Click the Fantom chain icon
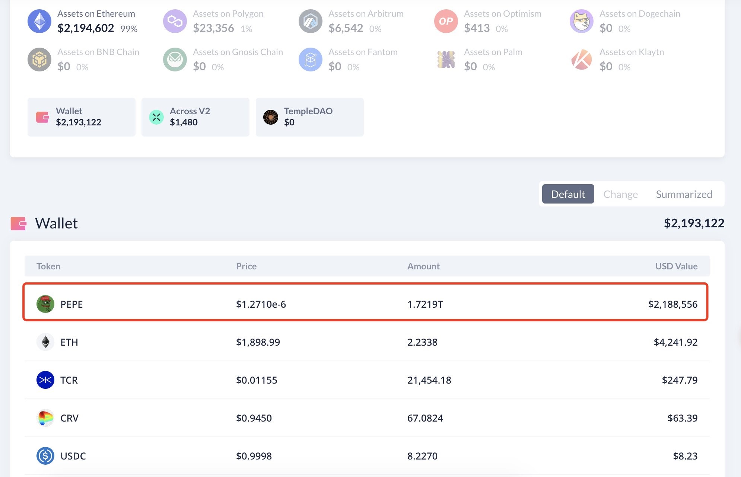This screenshot has height=477, width=741. pyautogui.click(x=311, y=60)
